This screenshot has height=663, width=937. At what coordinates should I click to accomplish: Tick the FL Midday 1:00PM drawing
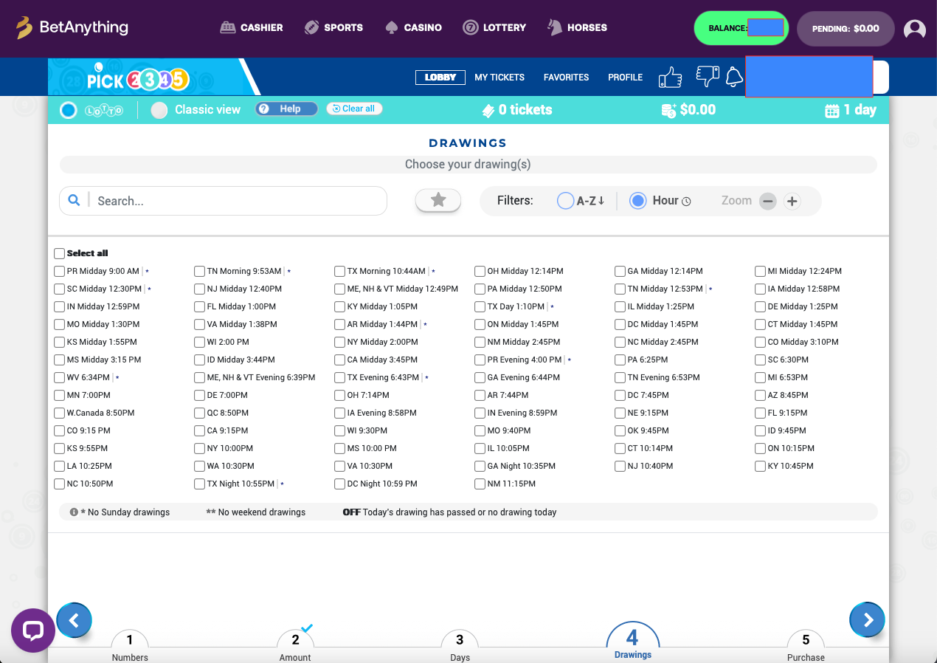tap(200, 306)
